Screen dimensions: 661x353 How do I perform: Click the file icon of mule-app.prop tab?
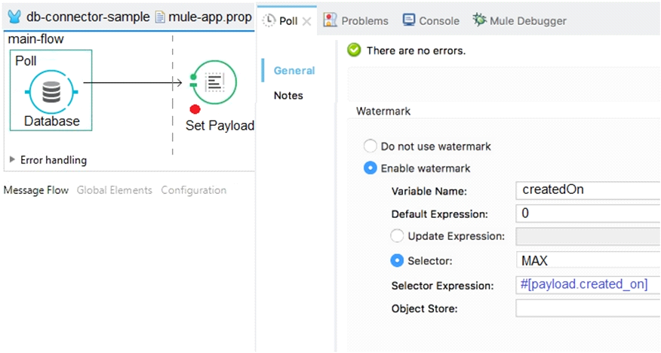[160, 17]
